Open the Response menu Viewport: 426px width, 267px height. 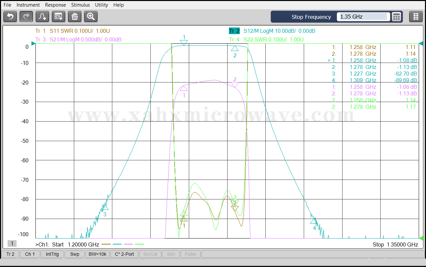(55, 5)
